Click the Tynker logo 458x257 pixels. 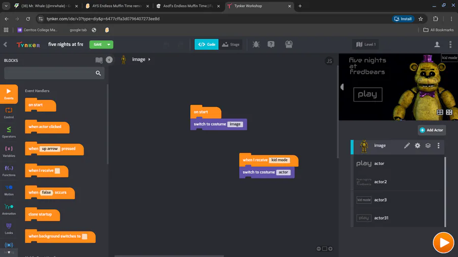[x=28, y=45]
